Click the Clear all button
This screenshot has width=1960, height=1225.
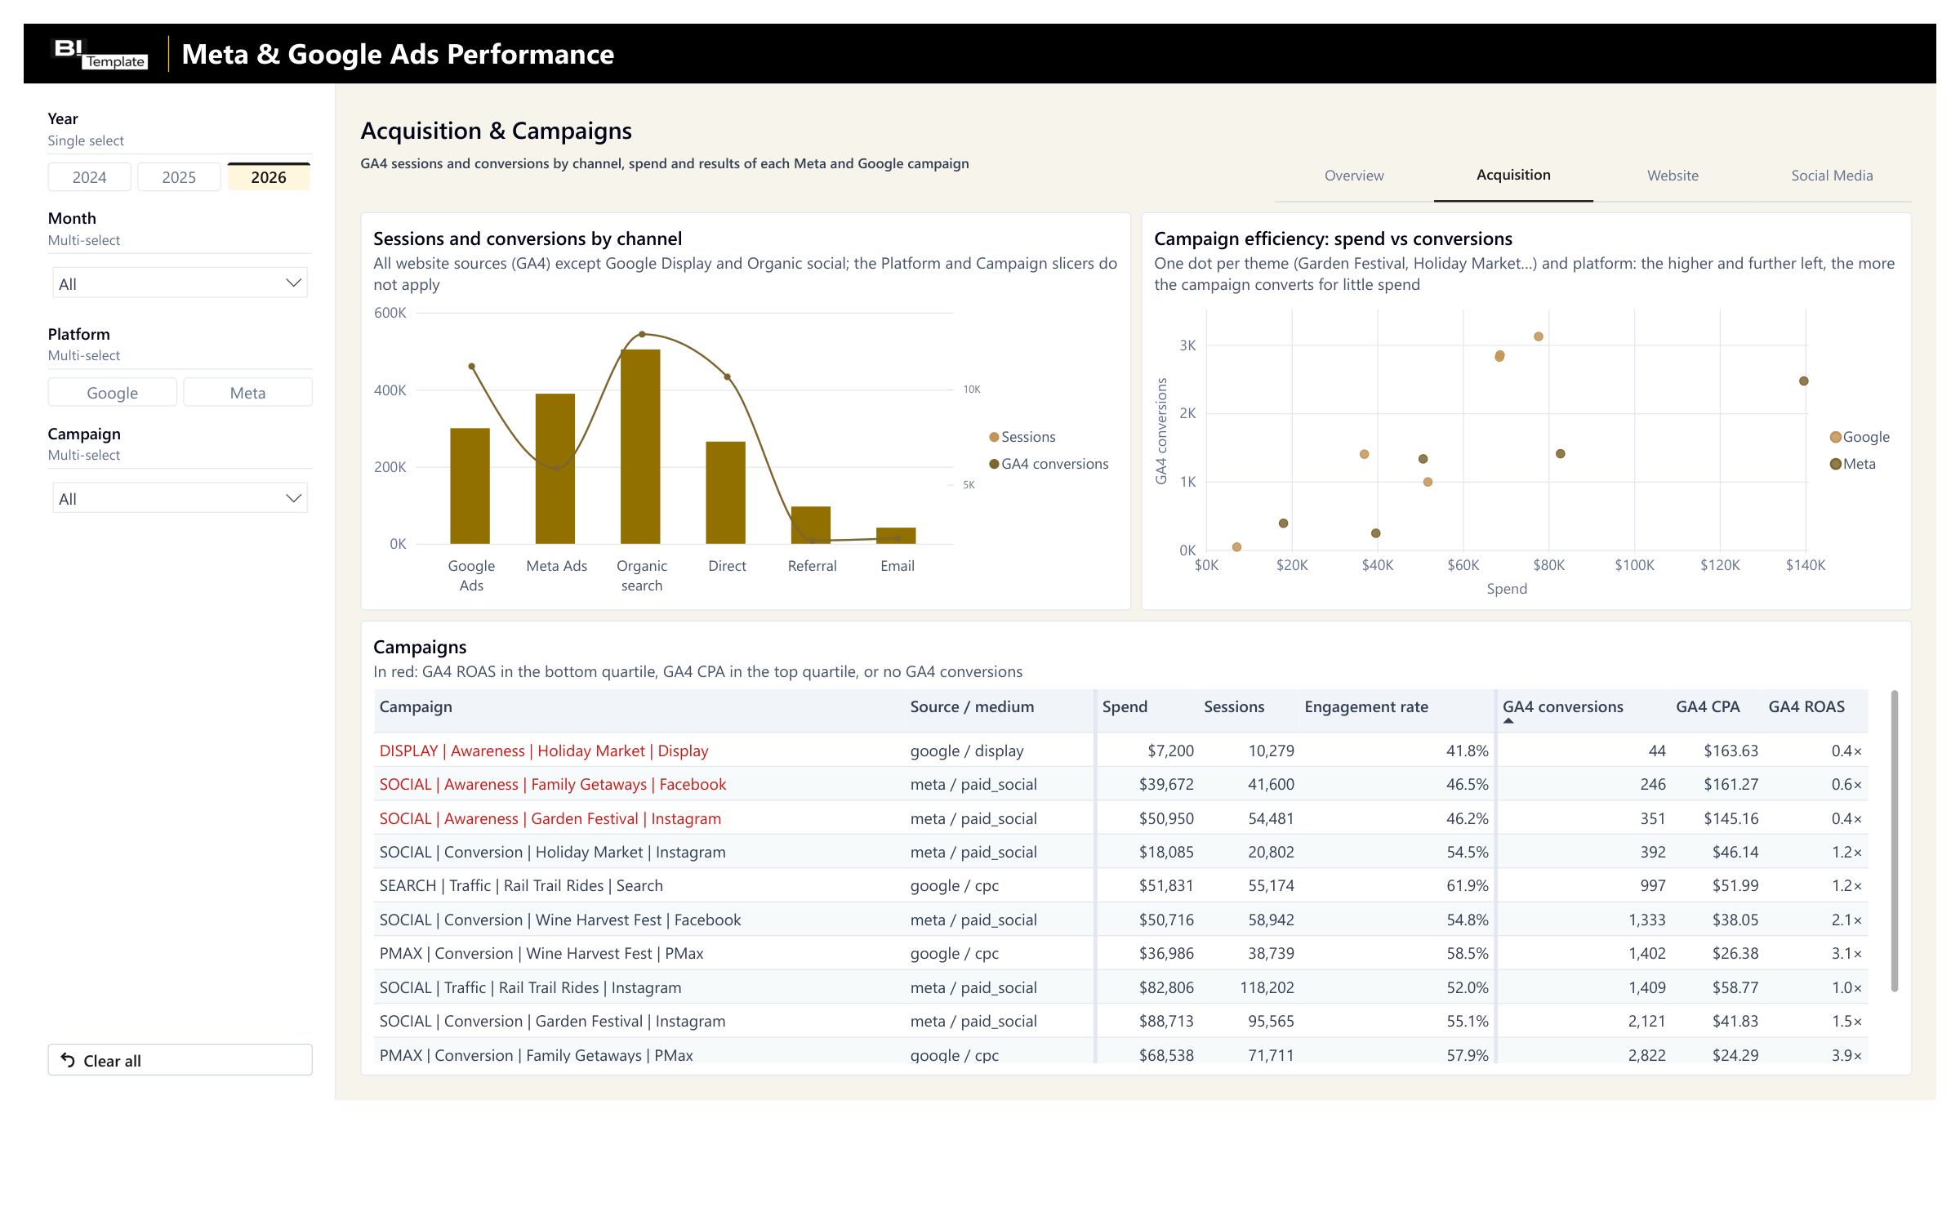(x=180, y=1060)
